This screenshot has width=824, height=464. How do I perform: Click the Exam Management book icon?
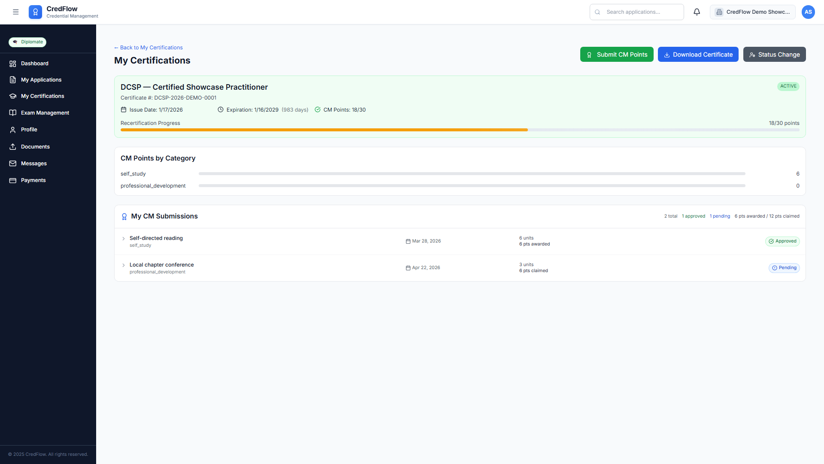(x=13, y=113)
